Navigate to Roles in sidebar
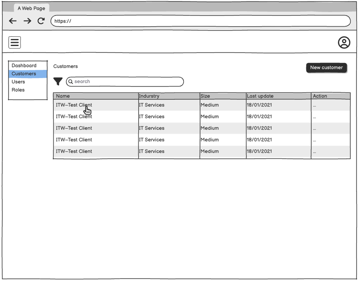Image resolution: width=360 pixels, height=282 pixels. (x=18, y=90)
